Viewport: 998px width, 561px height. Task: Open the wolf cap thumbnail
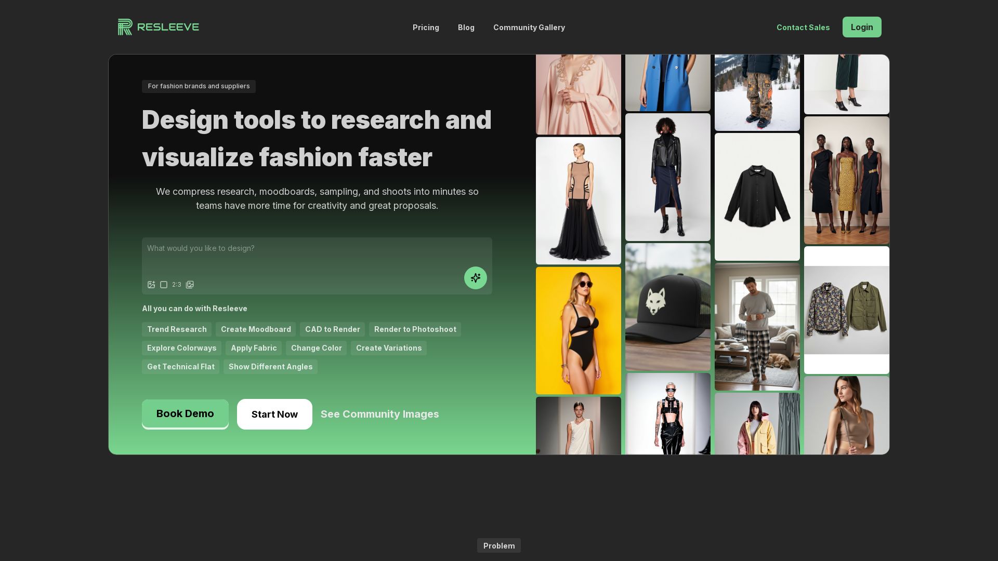(x=667, y=307)
